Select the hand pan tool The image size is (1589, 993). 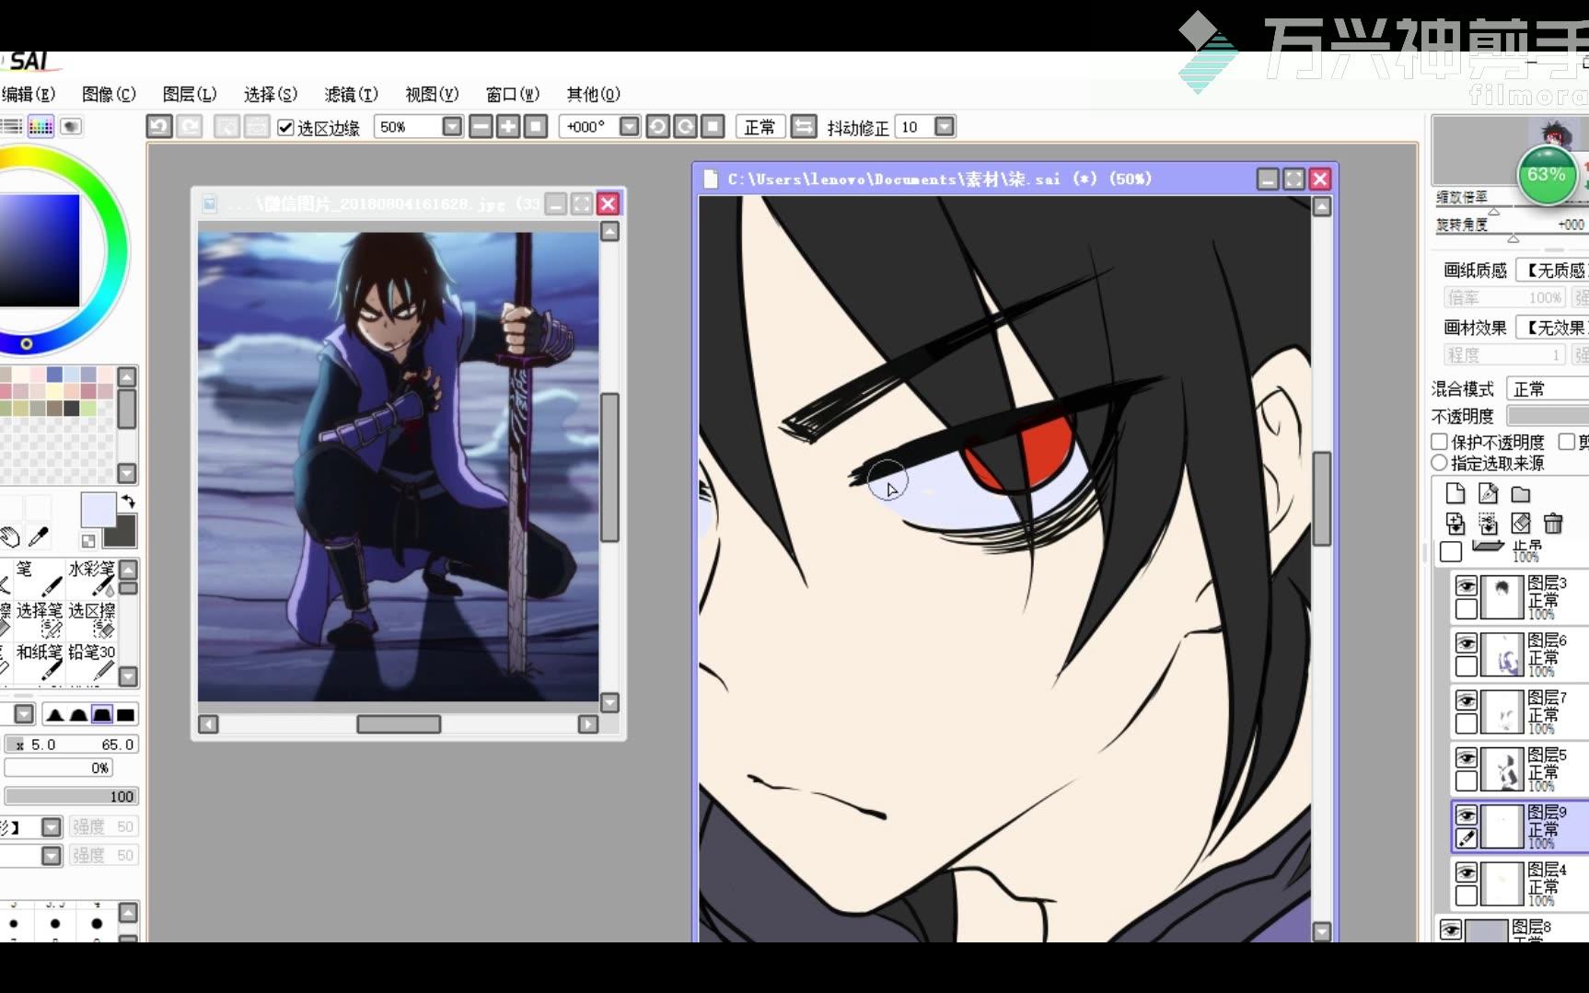pos(9,537)
